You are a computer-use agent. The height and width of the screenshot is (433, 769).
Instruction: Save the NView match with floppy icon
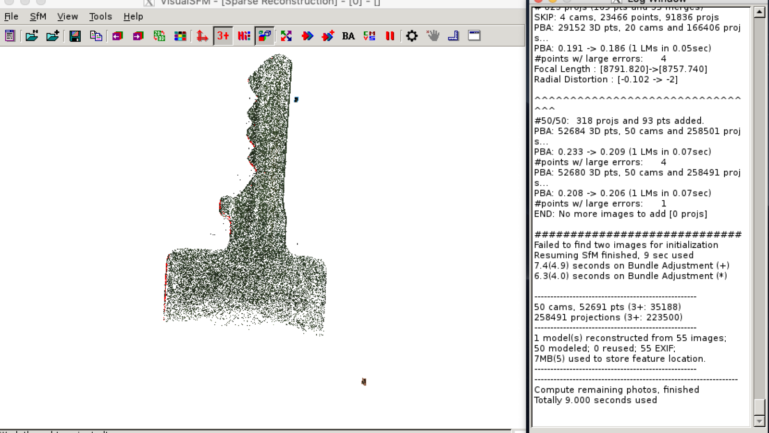75,36
